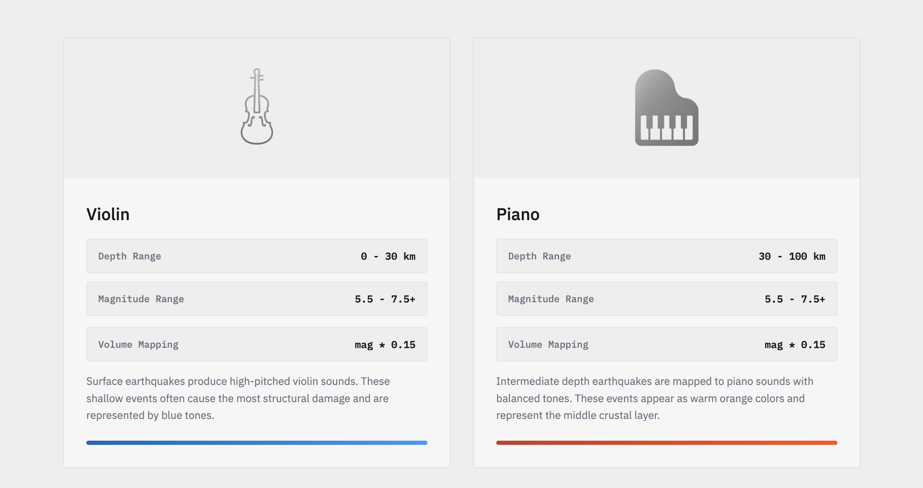Click the intermediate depth piano description
The width and height of the screenshot is (923, 488).
click(654, 398)
